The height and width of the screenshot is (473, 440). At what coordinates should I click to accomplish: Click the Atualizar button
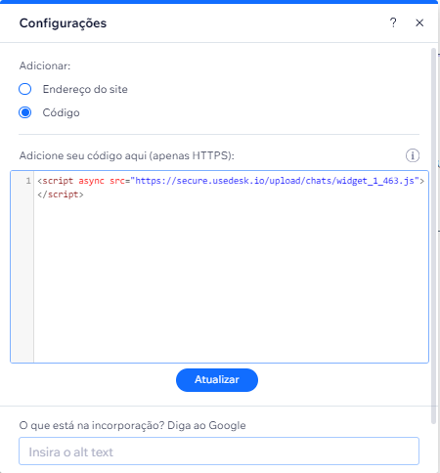(x=217, y=380)
